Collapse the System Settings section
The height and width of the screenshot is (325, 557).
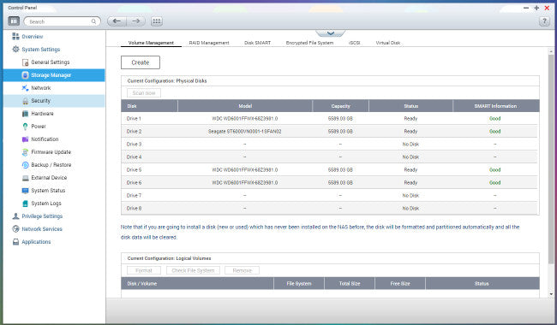[41, 50]
